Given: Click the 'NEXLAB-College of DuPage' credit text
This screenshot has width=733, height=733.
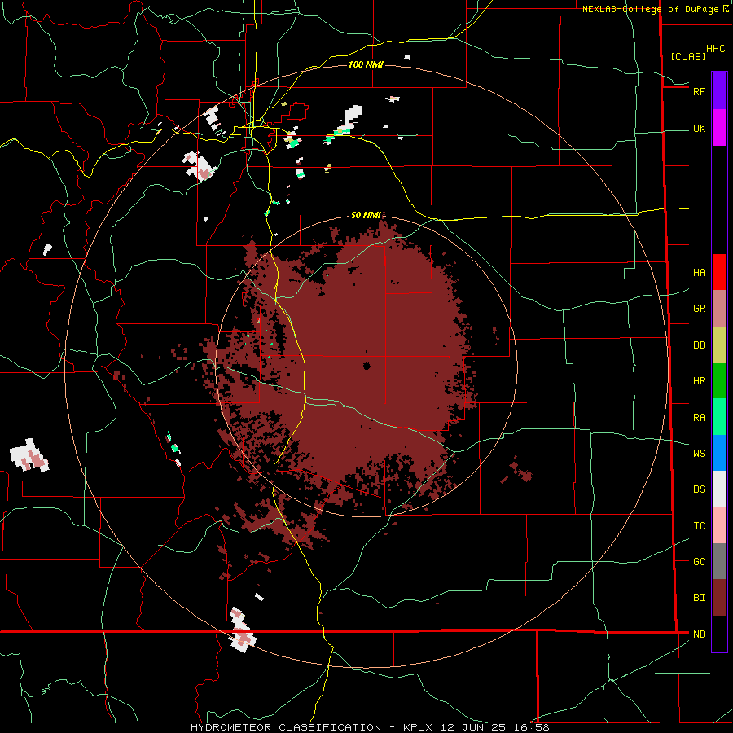Looking at the screenshot, I should [651, 9].
